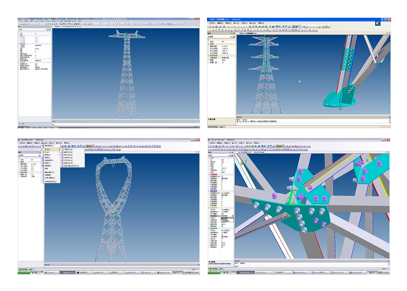Image resolution: width=407 pixels, height=291 pixels.
Task: Click the New file icon in 1d-j2-24 toolbar
Action: coord(210,146)
